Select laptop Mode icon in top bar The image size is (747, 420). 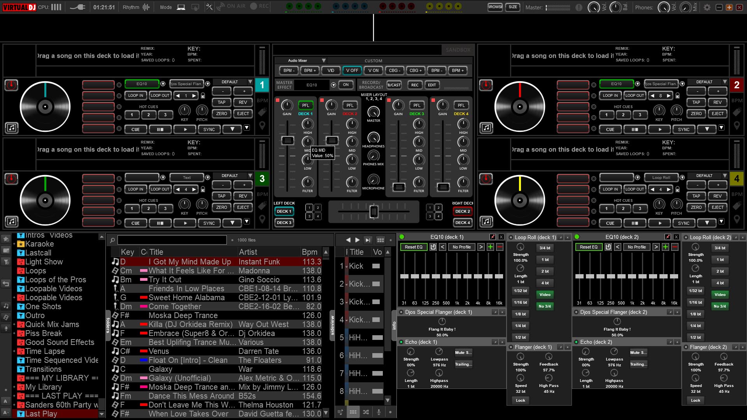pos(181,7)
